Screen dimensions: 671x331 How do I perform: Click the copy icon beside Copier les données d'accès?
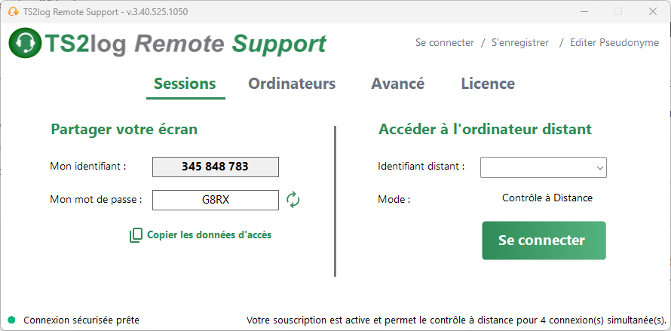point(136,235)
